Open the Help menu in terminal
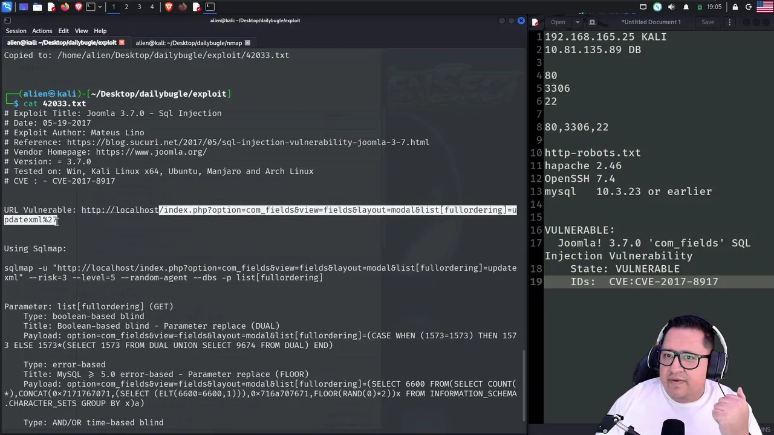The height and width of the screenshot is (435, 774). pyautogui.click(x=100, y=31)
